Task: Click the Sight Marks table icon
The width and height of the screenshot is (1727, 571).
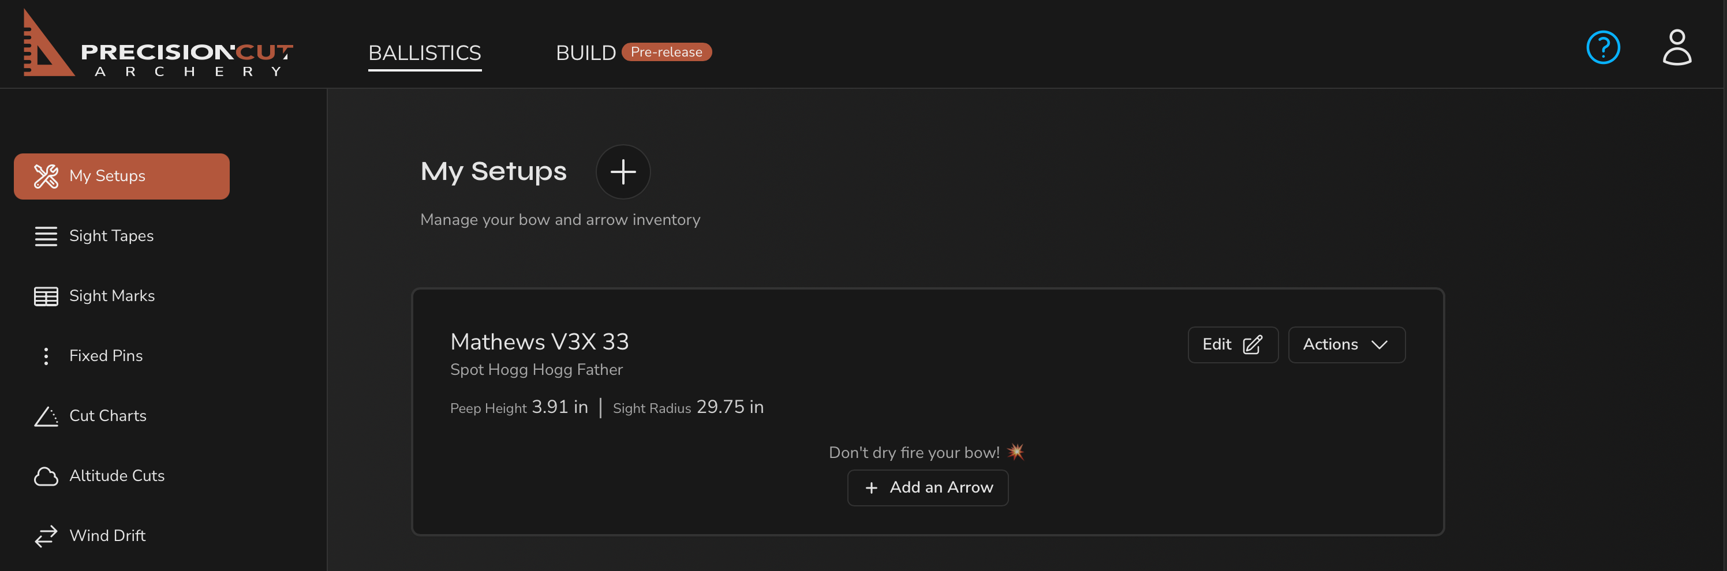Action: (x=46, y=296)
